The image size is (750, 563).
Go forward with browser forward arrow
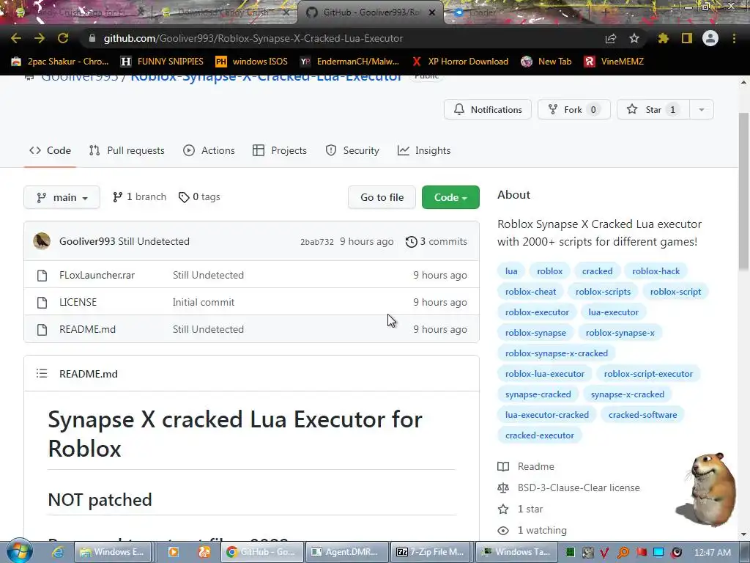tap(40, 38)
